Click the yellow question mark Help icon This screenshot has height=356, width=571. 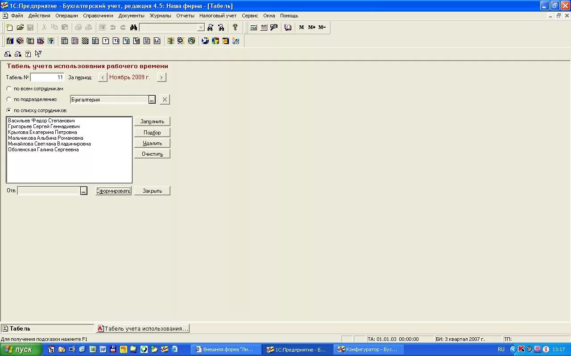click(x=235, y=27)
